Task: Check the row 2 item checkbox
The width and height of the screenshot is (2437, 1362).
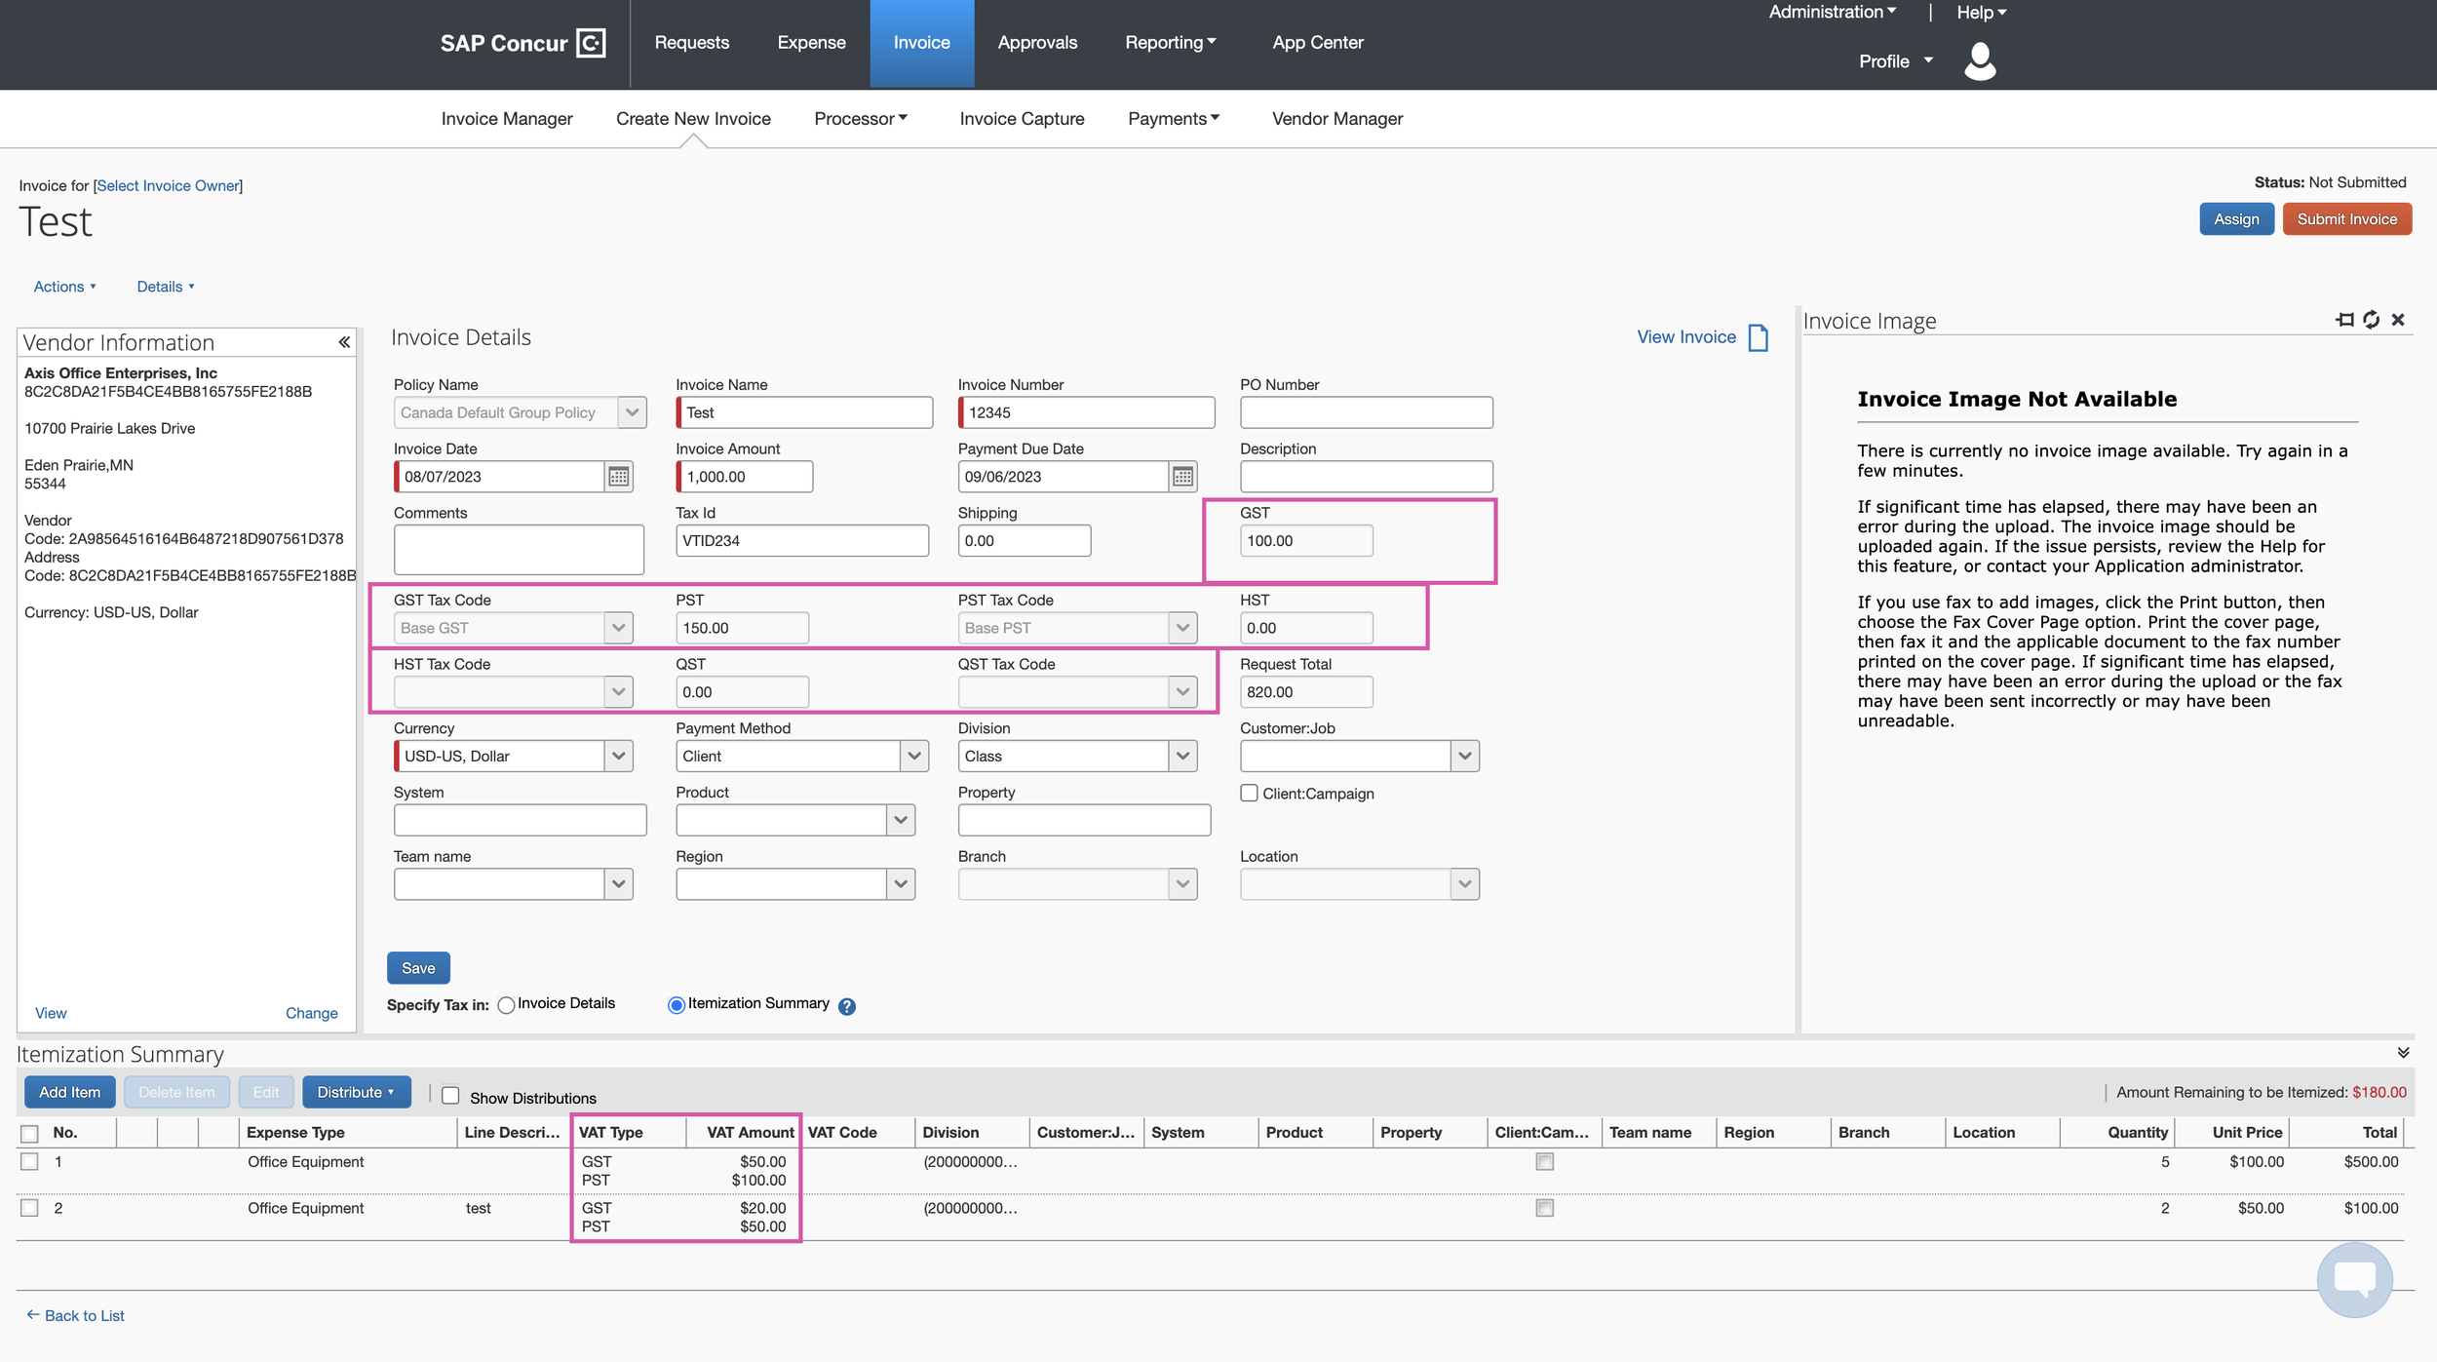Action: tap(29, 1208)
